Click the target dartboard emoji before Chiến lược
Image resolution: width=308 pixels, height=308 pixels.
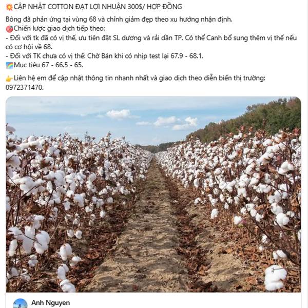[9, 29]
